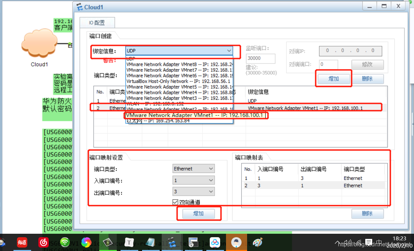
Task: Open the NetEase Cloud Music taskbar icon
Action: click(x=44, y=242)
